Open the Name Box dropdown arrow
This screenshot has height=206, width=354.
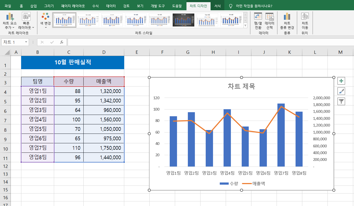point(26,42)
